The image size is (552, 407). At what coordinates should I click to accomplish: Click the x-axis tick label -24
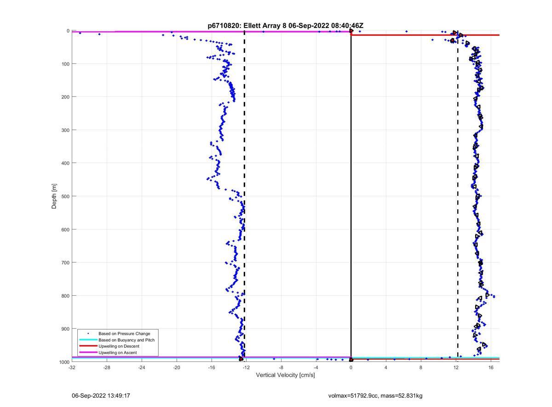(142, 367)
